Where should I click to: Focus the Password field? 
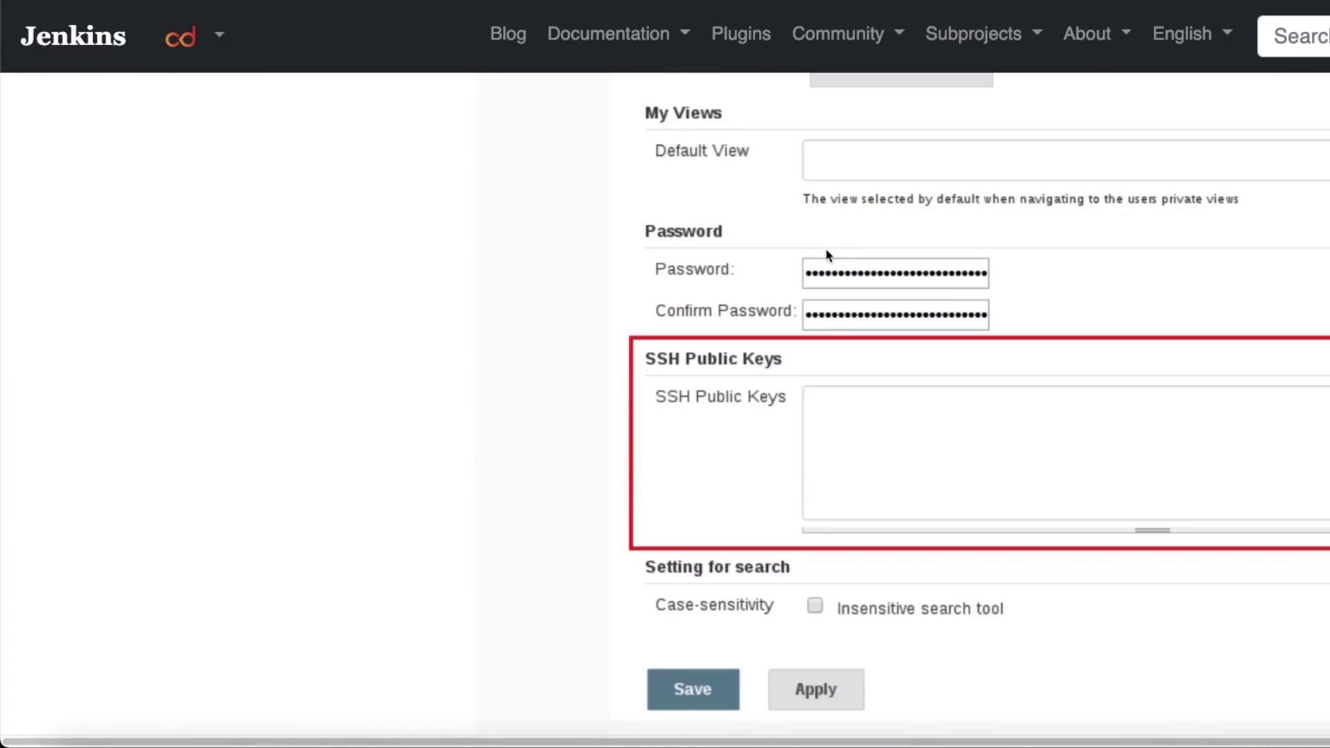click(x=895, y=274)
